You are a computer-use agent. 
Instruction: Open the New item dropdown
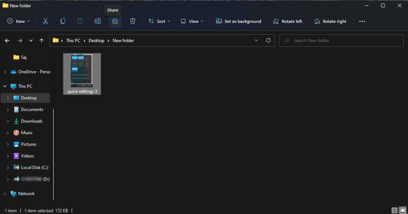[x=18, y=21]
